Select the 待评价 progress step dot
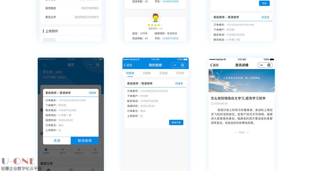This screenshot has height=171, width=323. [95, 149]
